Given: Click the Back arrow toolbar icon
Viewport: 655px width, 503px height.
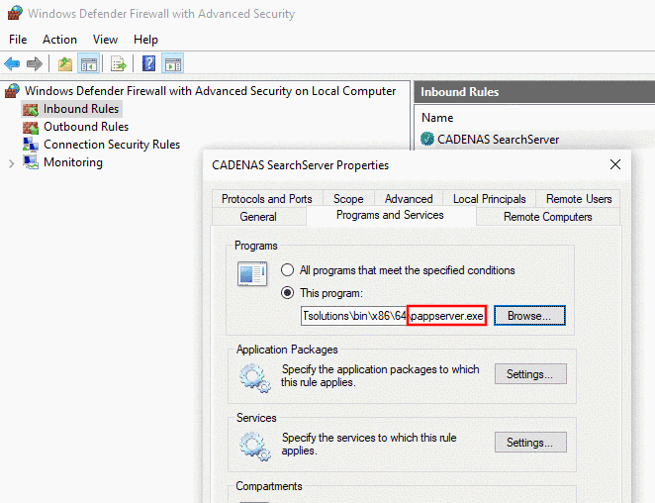Looking at the screenshot, I should pyautogui.click(x=12, y=64).
